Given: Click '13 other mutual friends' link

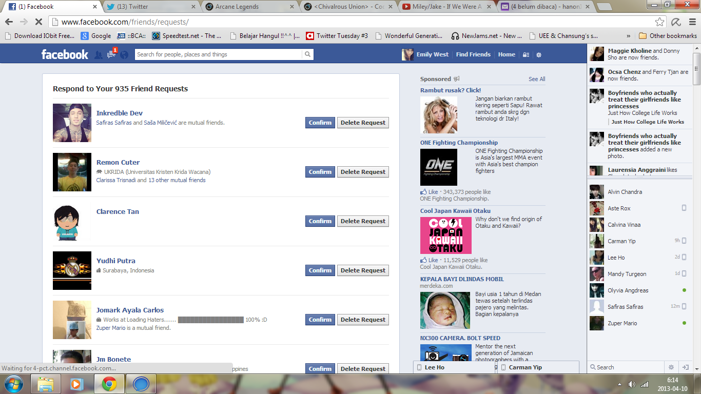Looking at the screenshot, I should (177, 180).
